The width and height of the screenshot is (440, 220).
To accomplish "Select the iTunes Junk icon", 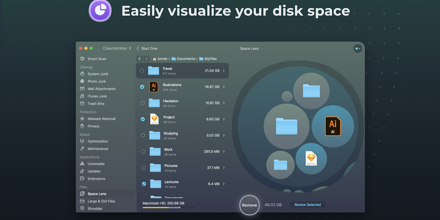I will 82,96.
